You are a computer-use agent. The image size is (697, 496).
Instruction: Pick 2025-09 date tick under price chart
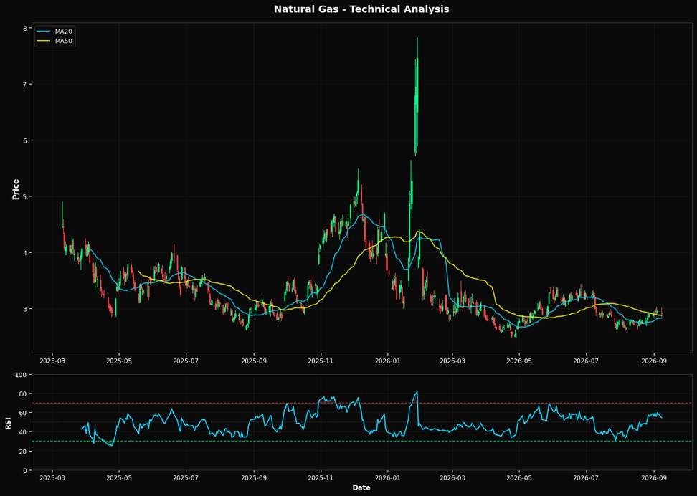coord(254,361)
